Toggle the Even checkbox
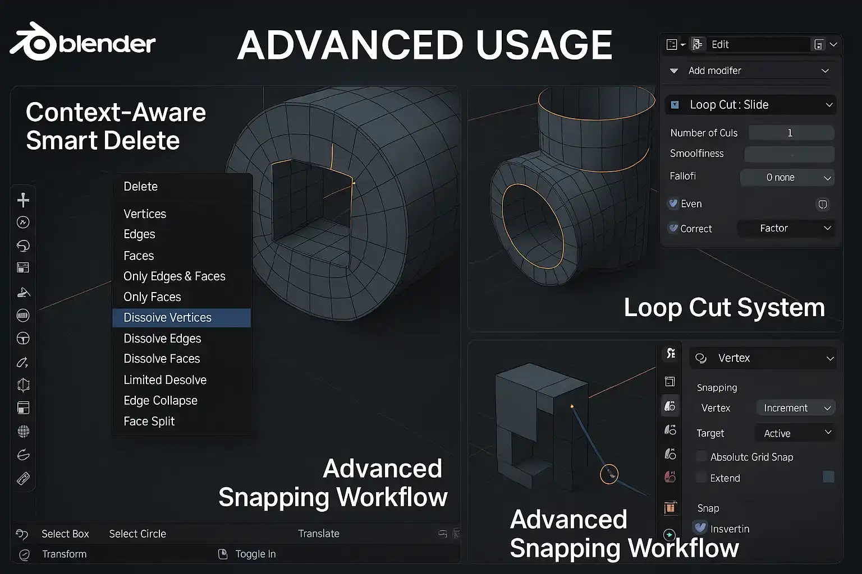862x574 pixels. coord(673,203)
